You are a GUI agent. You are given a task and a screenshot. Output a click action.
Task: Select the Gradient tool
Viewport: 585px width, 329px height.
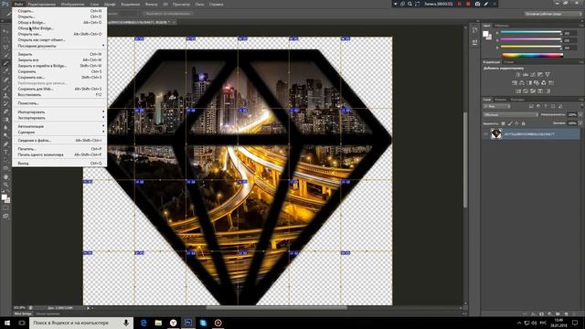(5, 120)
